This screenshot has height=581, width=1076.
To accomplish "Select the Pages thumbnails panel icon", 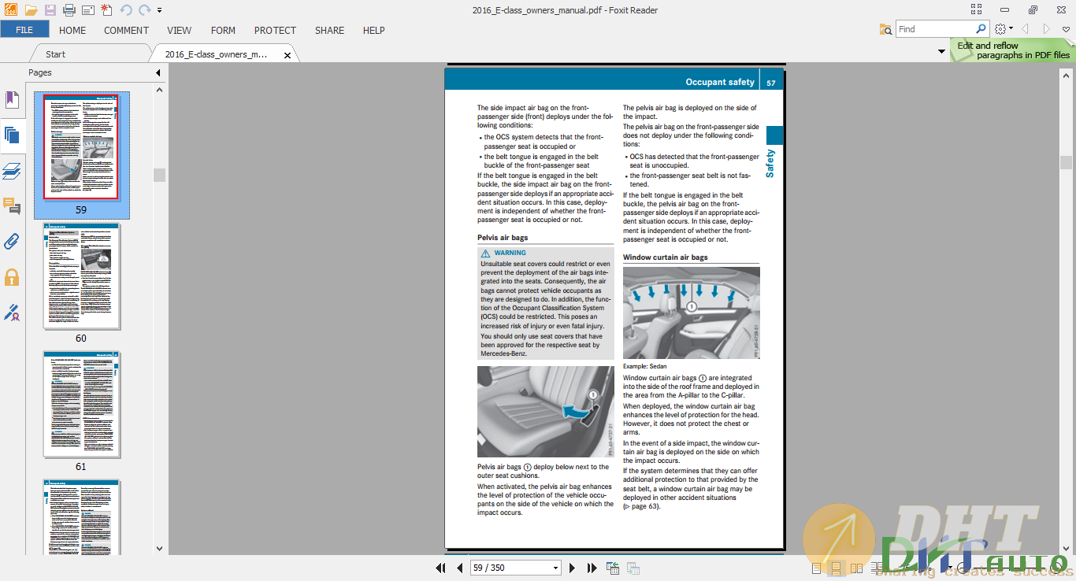I will tap(12, 135).
